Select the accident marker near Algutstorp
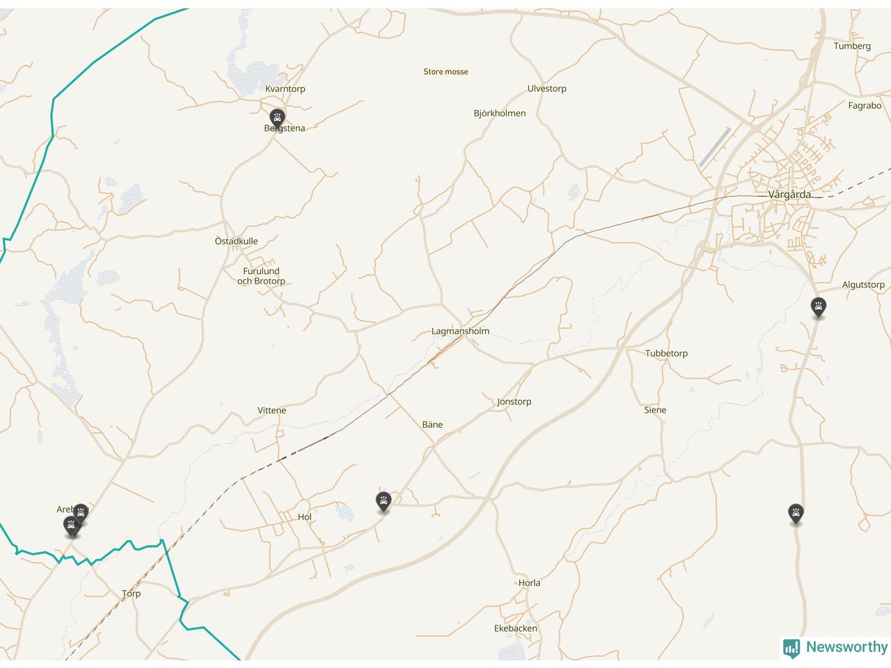The image size is (891, 668). pyautogui.click(x=819, y=308)
